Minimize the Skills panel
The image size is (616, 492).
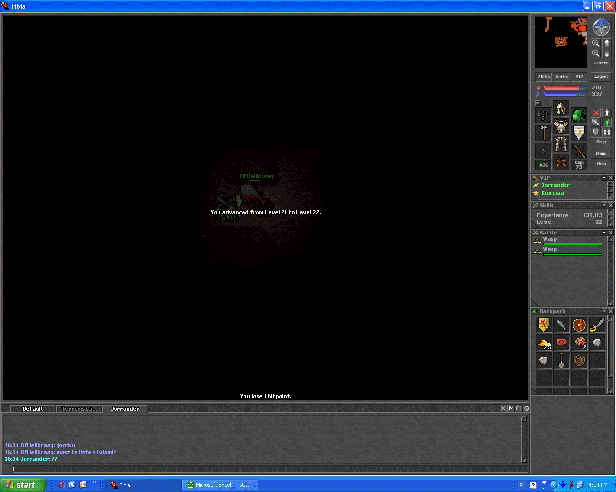click(604, 205)
